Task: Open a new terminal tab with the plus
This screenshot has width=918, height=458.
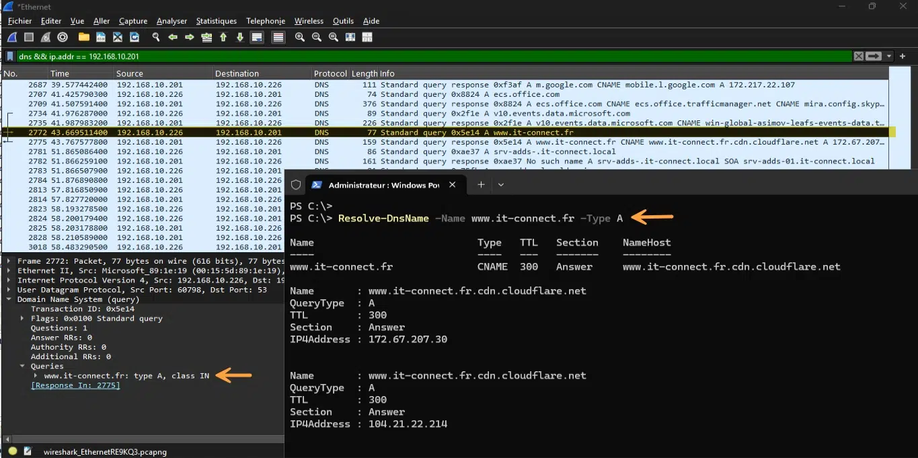Action: [481, 184]
